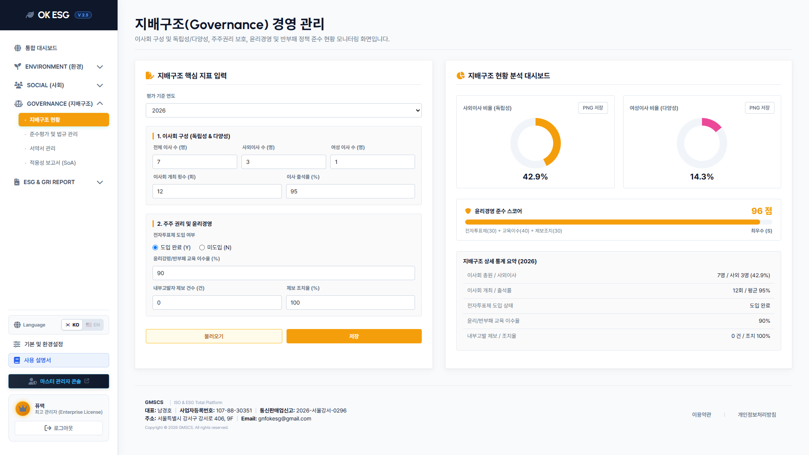This screenshot has height=455, width=809.
Task: Click the 최우수 (S) grade label
Action: [x=761, y=231]
